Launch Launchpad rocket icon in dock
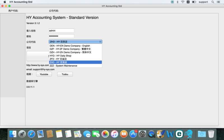The width and height of the screenshot is (224, 140). point(22,134)
